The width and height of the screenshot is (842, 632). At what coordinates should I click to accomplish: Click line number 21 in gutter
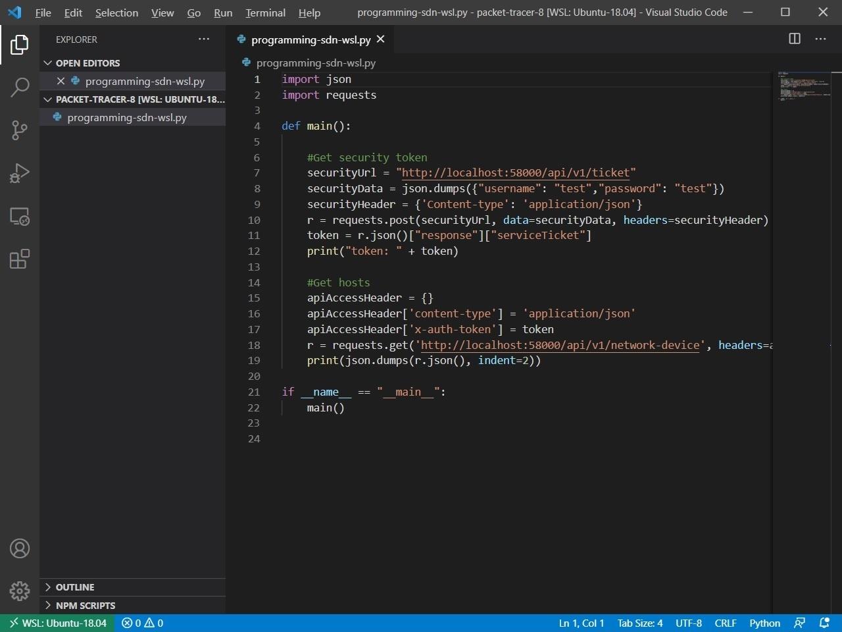click(x=254, y=392)
